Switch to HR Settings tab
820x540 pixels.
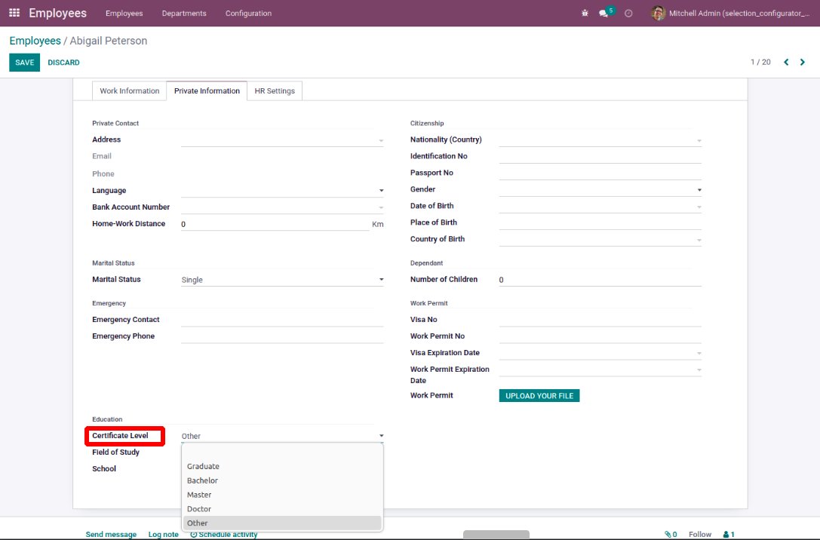[x=275, y=91]
